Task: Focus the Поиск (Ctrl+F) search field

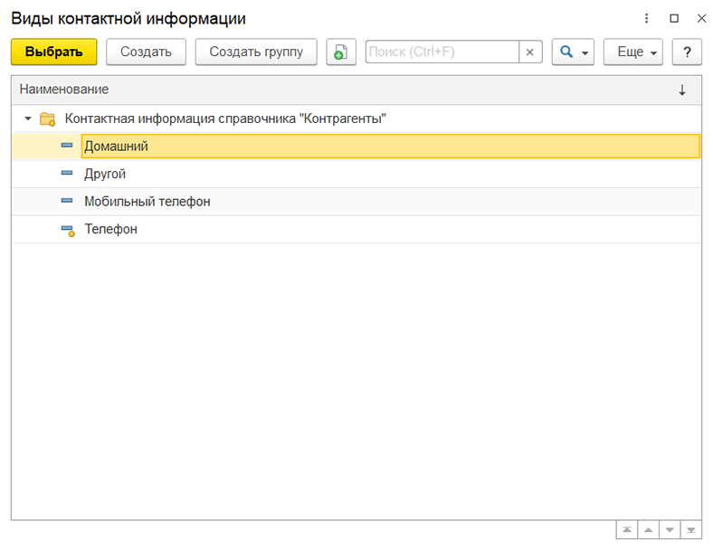Action: click(442, 52)
